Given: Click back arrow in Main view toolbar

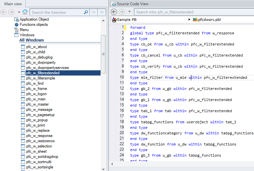Looking at the screenshot, I should click(x=4, y=12).
